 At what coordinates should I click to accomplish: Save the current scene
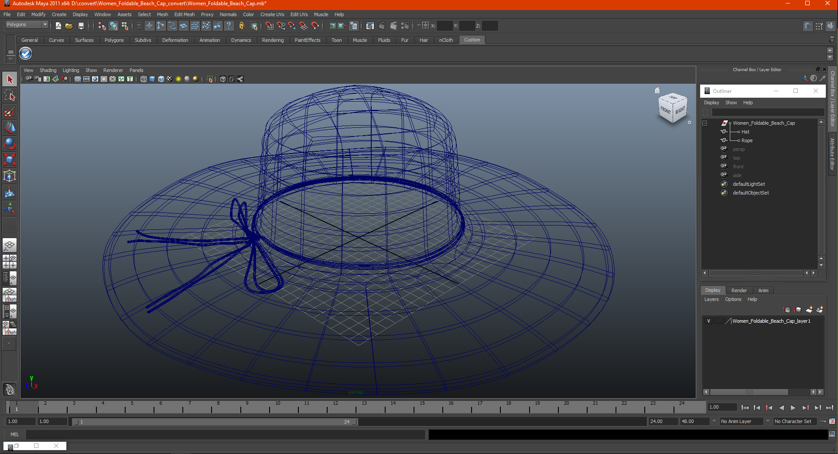81,26
